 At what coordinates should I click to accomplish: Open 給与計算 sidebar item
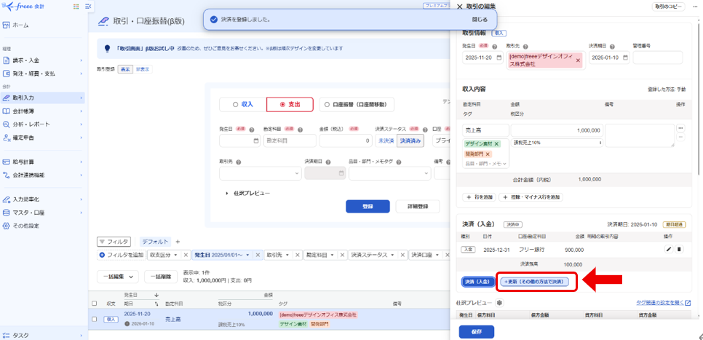(43, 162)
